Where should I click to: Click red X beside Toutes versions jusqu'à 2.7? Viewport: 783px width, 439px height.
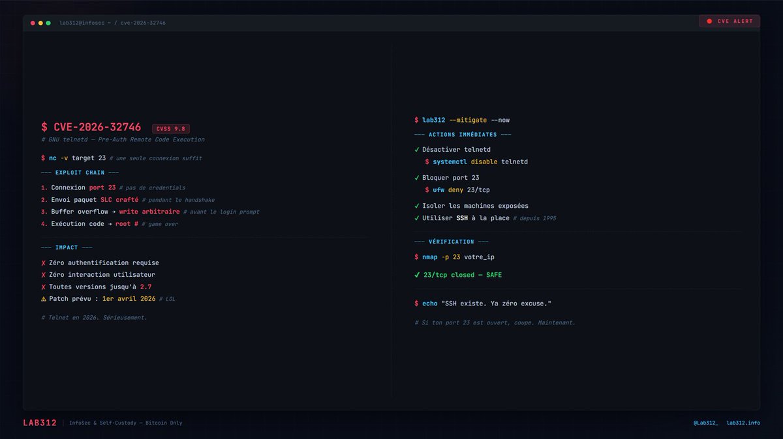[x=43, y=287]
